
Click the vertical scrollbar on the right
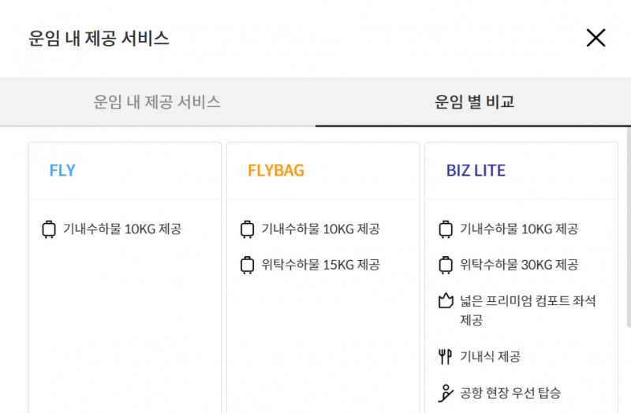tap(629, 227)
